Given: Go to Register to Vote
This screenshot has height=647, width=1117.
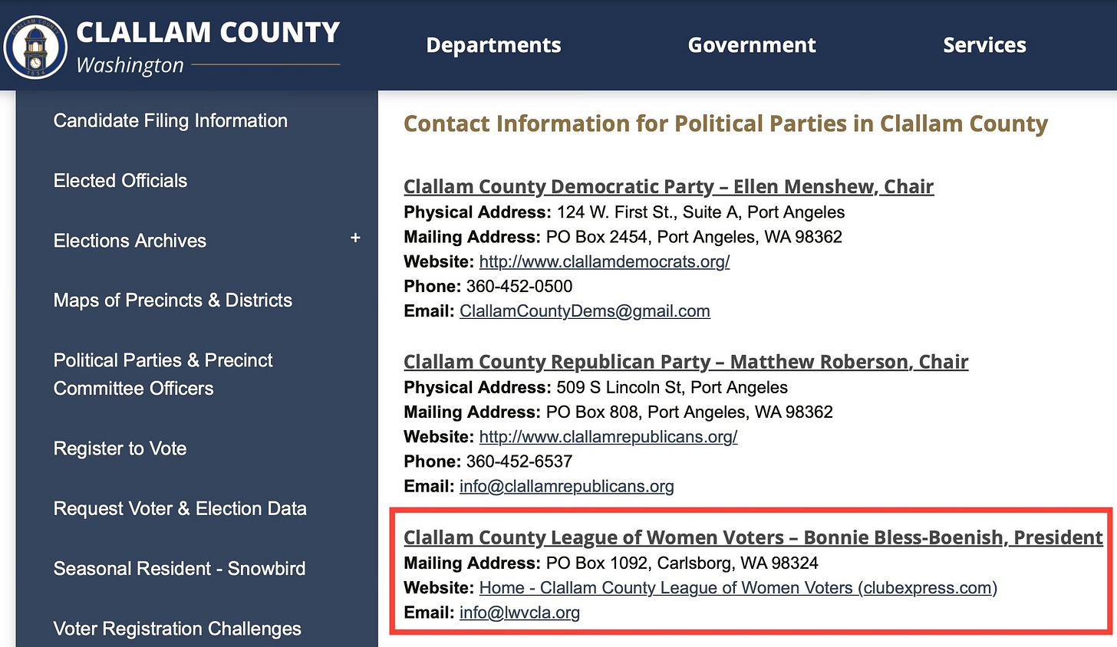Looking at the screenshot, I should [120, 448].
